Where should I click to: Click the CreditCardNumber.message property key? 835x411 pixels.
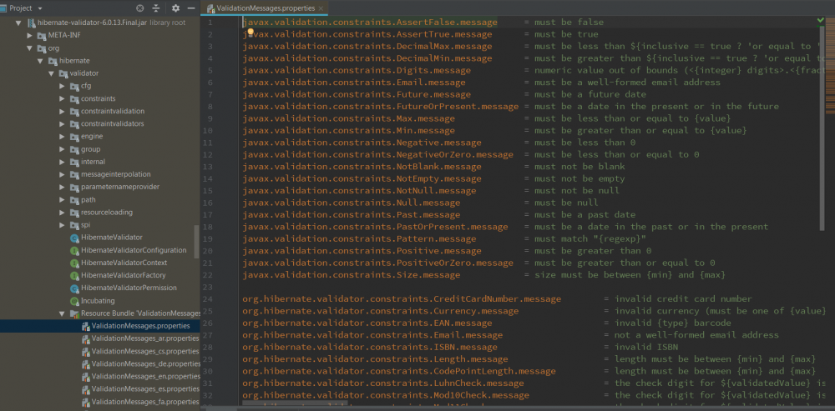(x=402, y=298)
